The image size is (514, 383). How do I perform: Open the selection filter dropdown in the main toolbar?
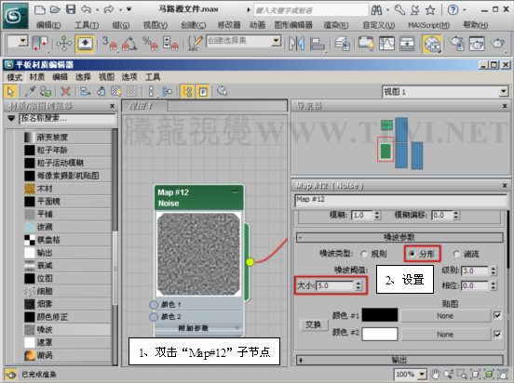(23, 41)
